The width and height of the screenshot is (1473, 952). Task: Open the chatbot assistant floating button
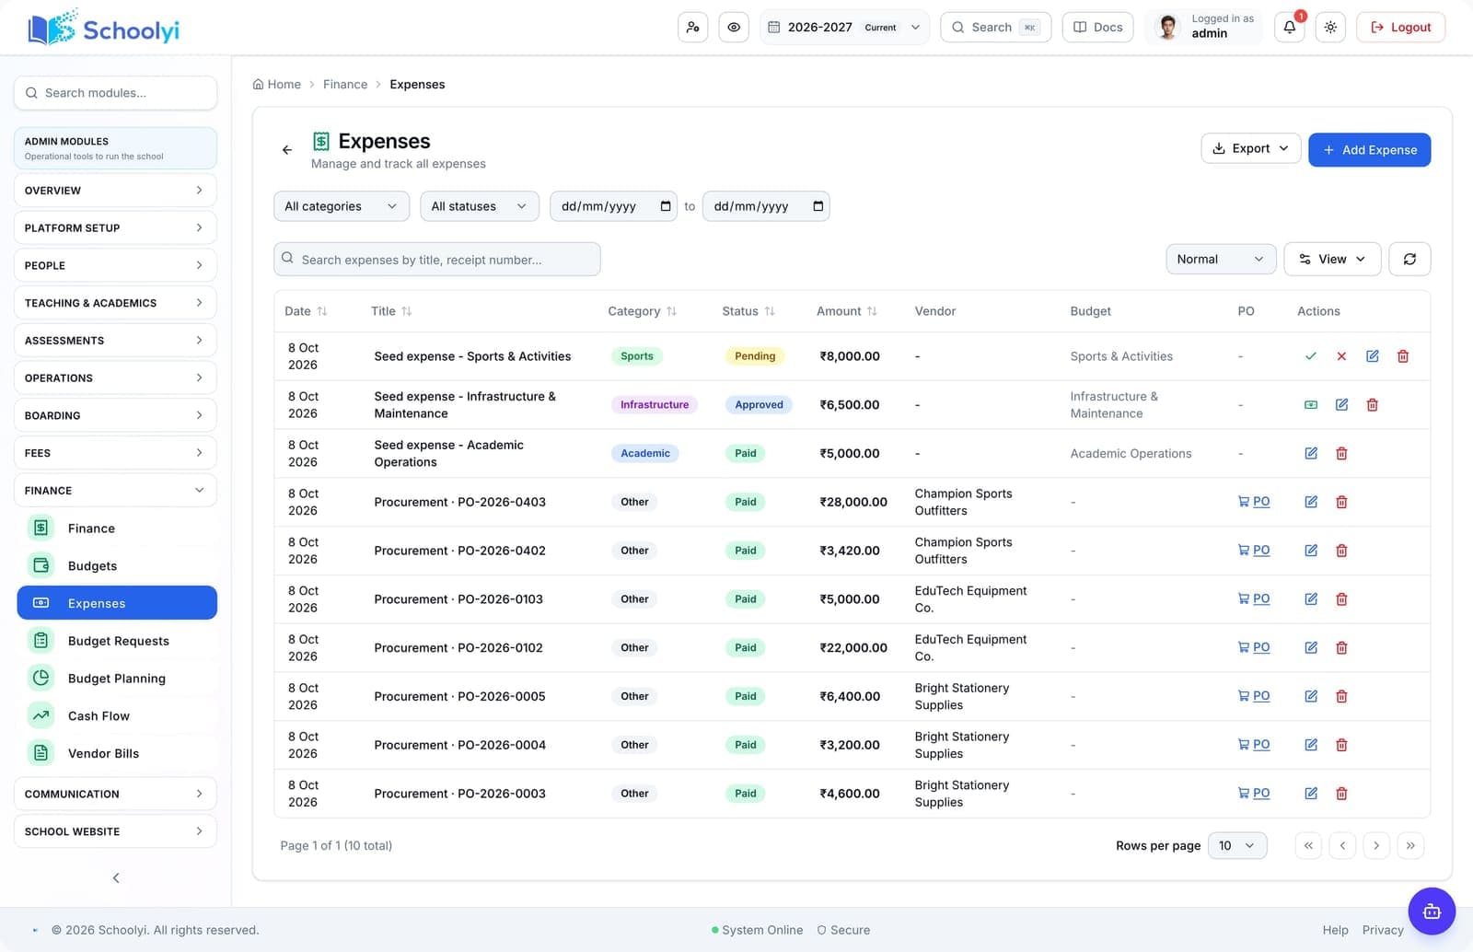pos(1432,911)
